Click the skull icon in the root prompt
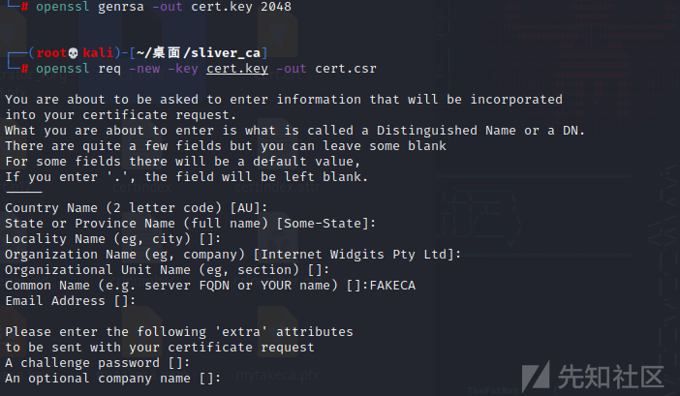 point(73,53)
